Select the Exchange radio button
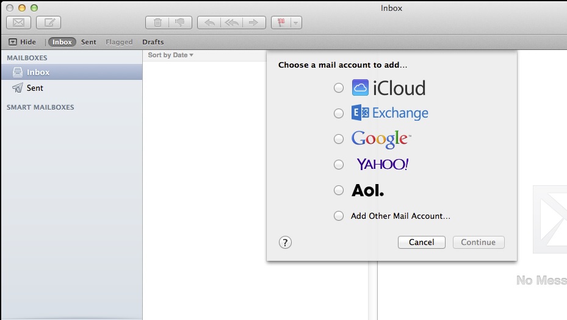 pos(339,113)
